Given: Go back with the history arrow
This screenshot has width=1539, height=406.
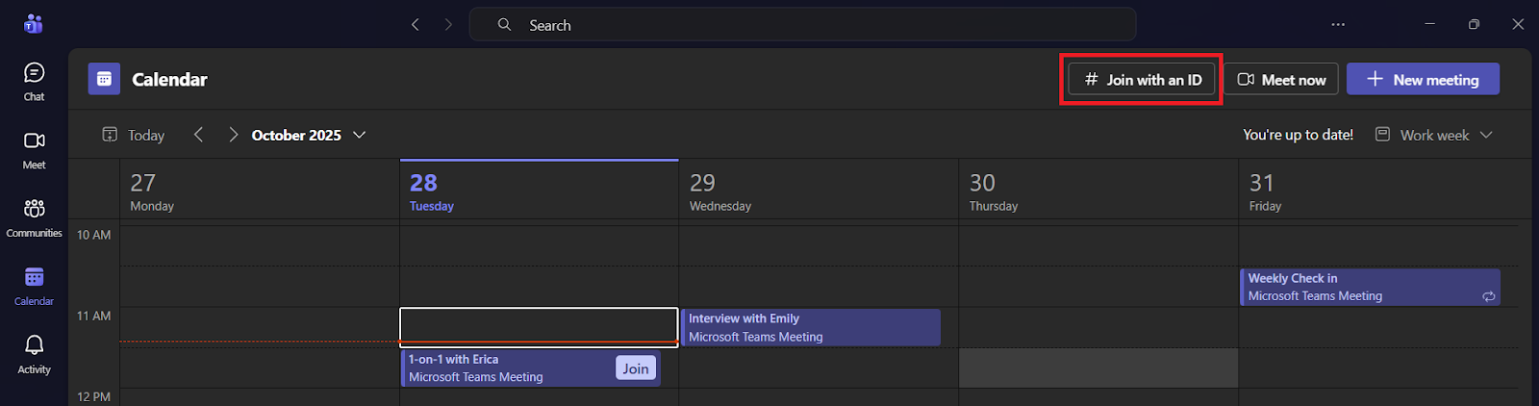Looking at the screenshot, I should coord(416,25).
